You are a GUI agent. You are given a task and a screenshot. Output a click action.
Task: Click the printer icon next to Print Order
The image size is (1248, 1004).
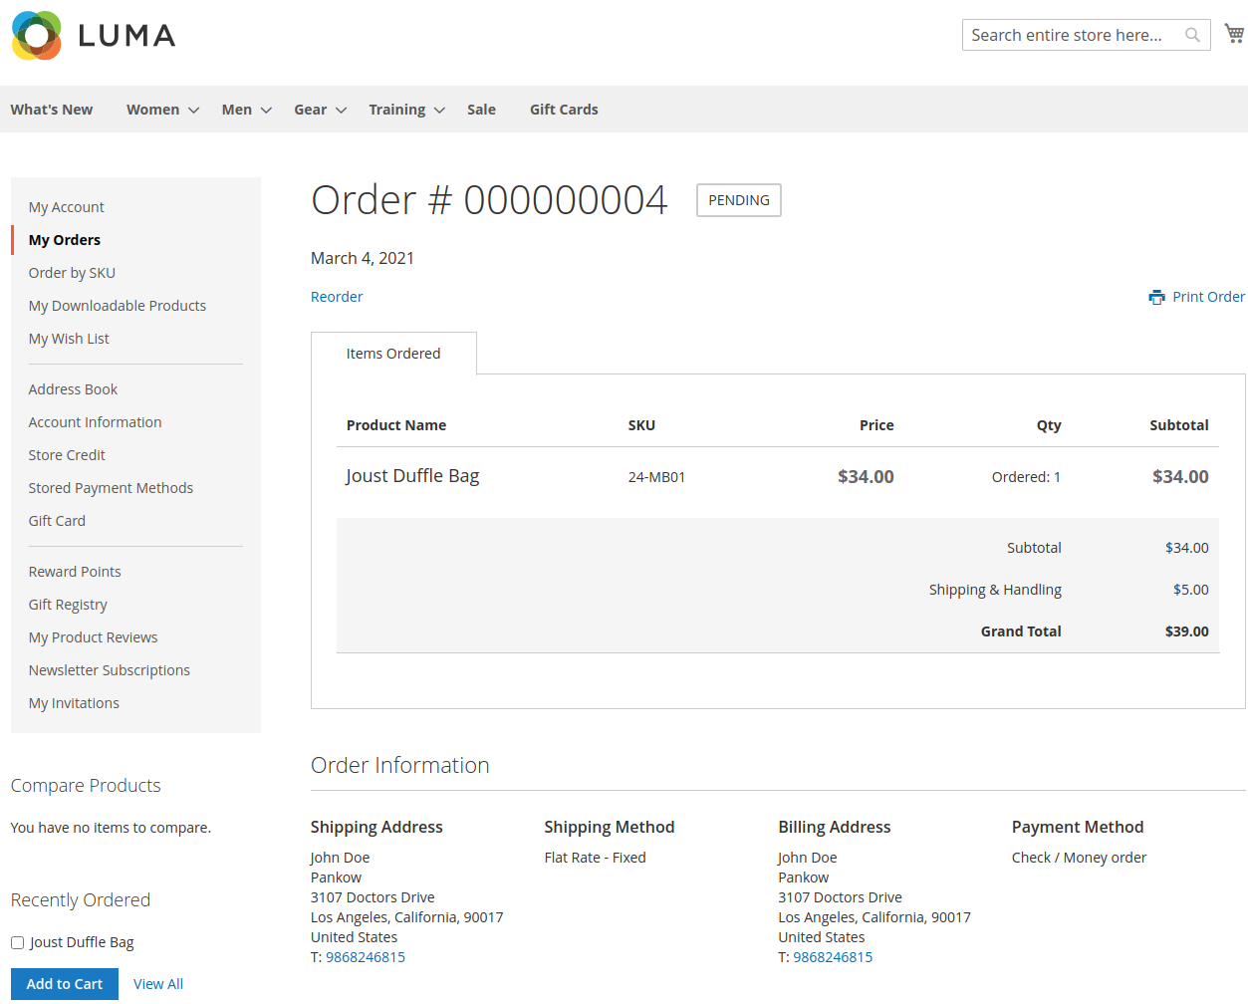tap(1156, 296)
